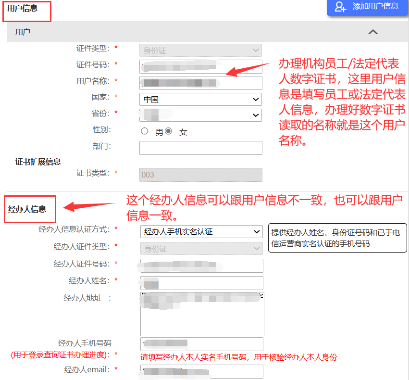The image size is (409, 380).
Task: Collapse the 用户 section with chevron
Action: (x=372, y=32)
